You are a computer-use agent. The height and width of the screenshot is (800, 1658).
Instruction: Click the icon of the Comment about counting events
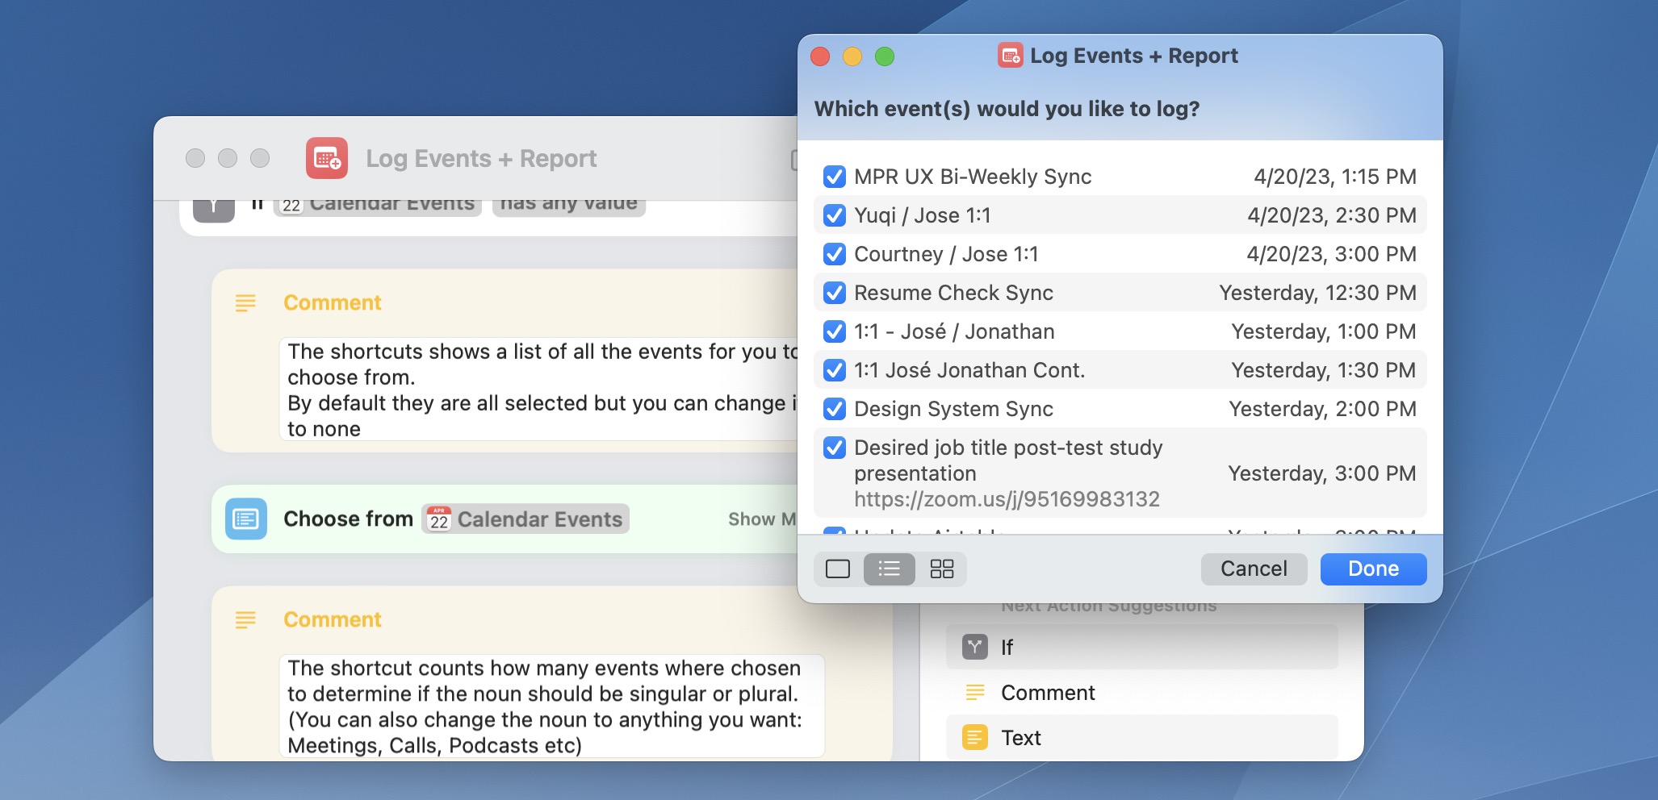pyautogui.click(x=245, y=619)
